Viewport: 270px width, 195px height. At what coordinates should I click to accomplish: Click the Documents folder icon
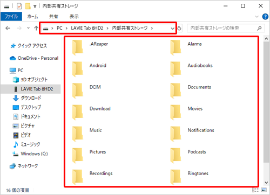point(175,90)
